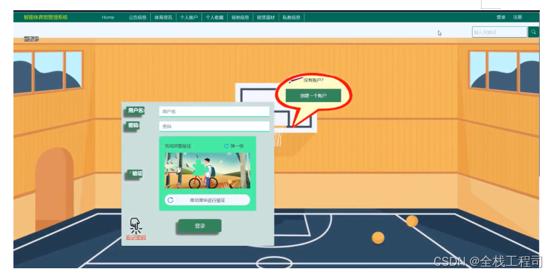Click the bicycle puzzle captcha image
This screenshot has width=552, height=274.
[x=207, y=171]
